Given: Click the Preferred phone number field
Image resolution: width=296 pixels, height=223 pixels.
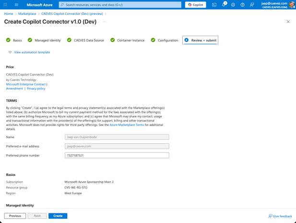Looking at the screenshot, I should 117,156.
